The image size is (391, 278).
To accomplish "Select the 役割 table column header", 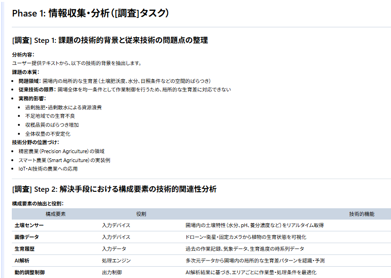I will (x=141, y=214).
